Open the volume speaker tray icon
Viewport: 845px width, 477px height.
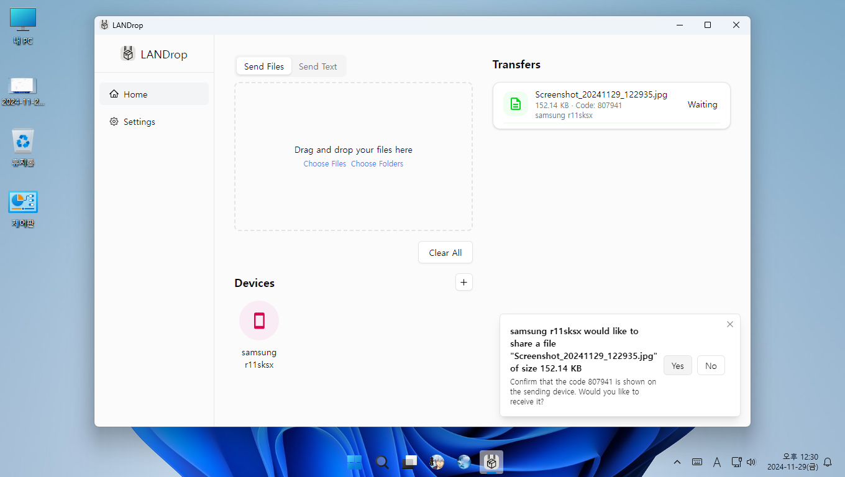click(x=751, y=462)
